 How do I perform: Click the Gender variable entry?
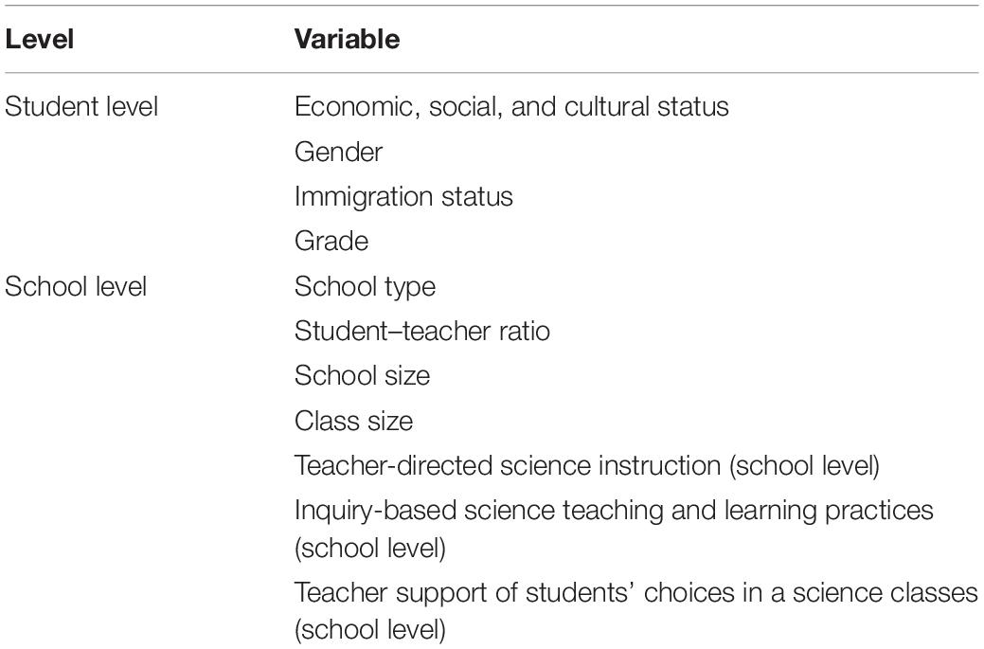(x=338, y=152)
